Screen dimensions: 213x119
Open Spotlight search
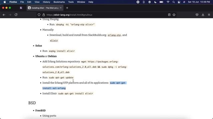pyautogui.click(x=174, y=2)
